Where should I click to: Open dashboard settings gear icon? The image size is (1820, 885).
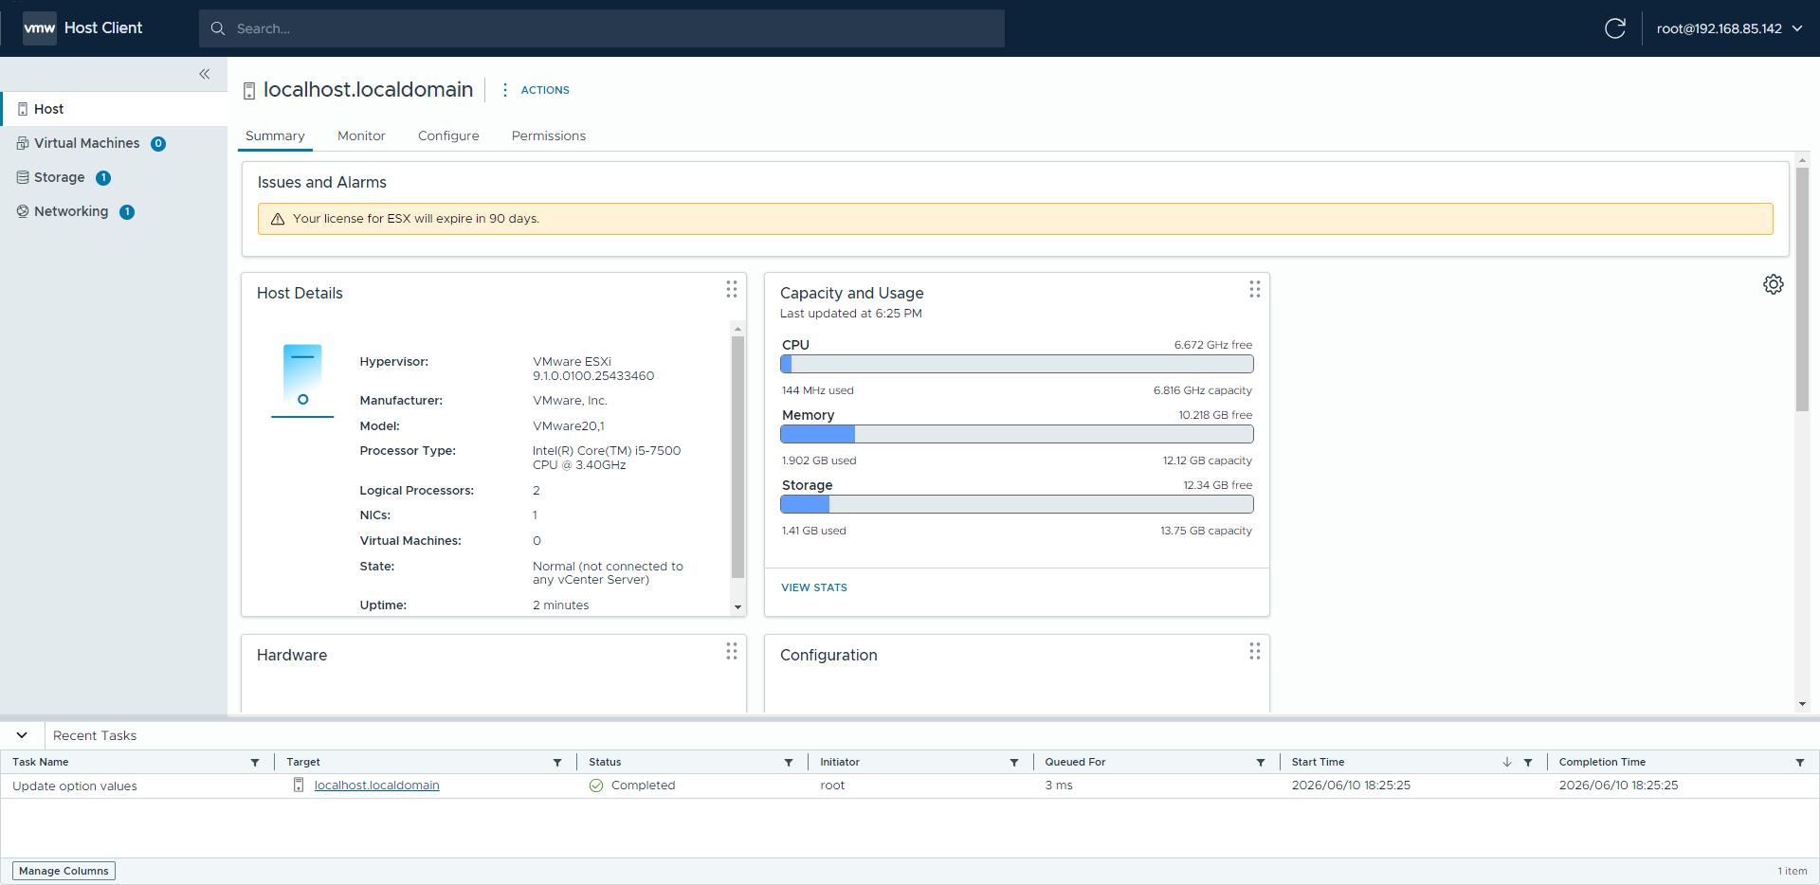(1774, 284)
